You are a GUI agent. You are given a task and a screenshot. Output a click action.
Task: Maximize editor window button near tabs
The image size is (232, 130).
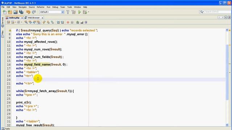[x=229, y=17]
